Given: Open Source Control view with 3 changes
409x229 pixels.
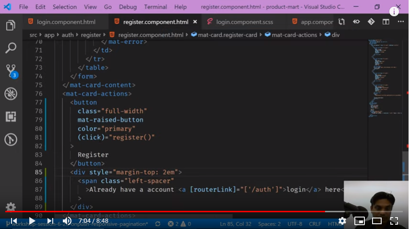Looking at the screenshot, I should (11, 71).
